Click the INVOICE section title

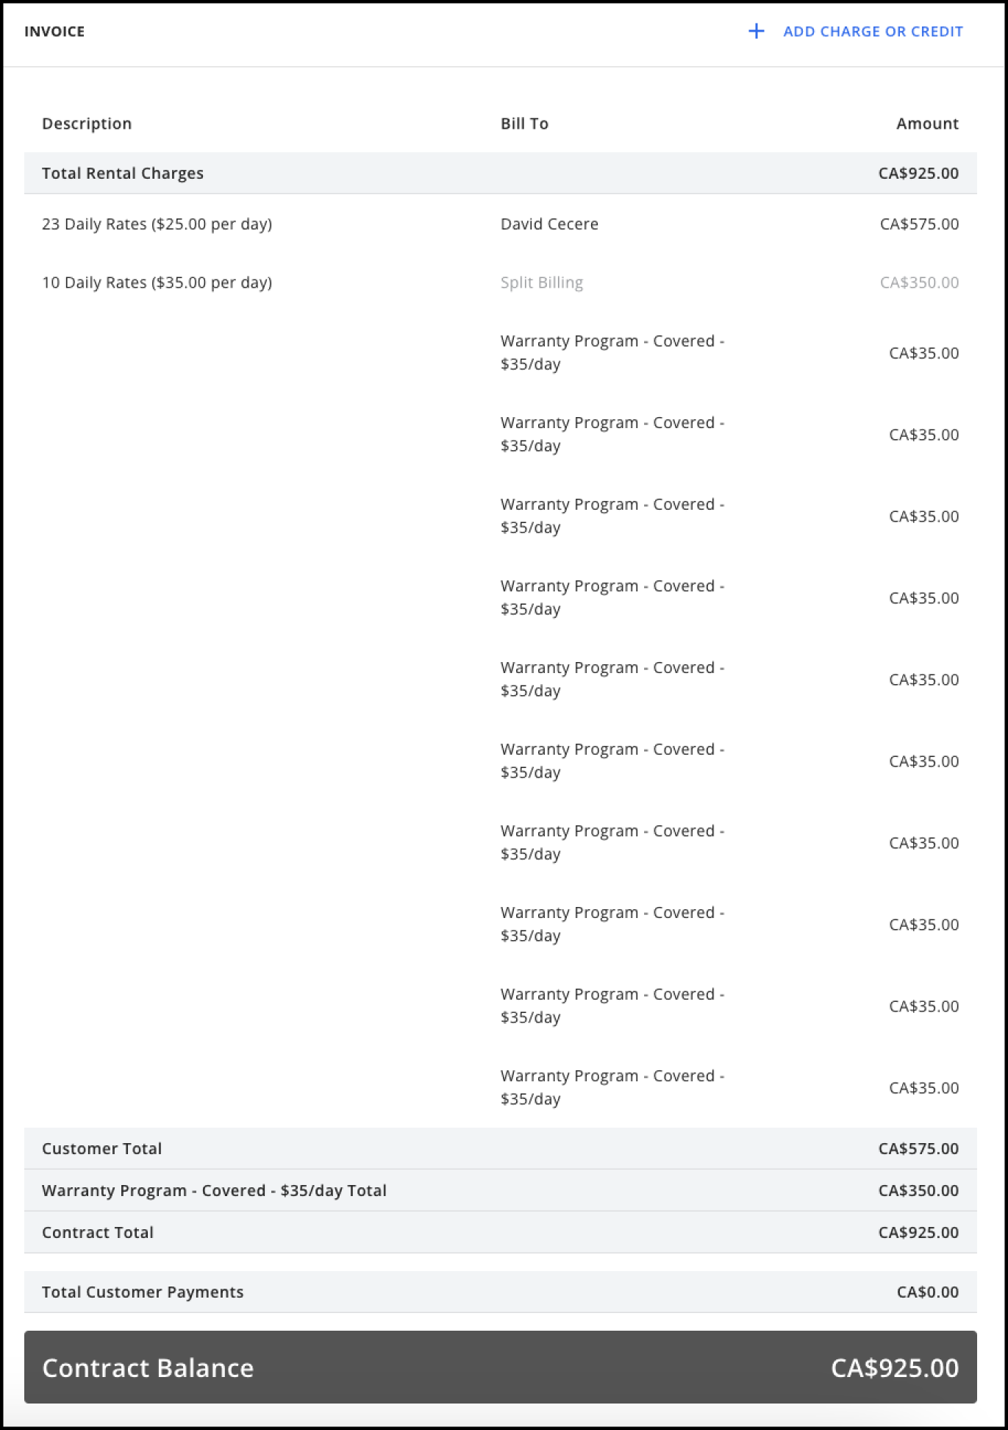[x=54, y=32]
